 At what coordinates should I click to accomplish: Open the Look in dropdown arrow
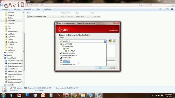[105, 41]
